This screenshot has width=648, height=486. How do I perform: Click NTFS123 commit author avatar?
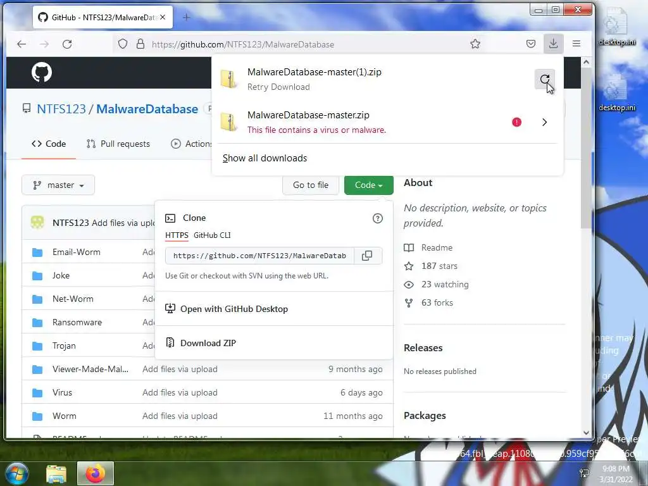click(37, 222)
